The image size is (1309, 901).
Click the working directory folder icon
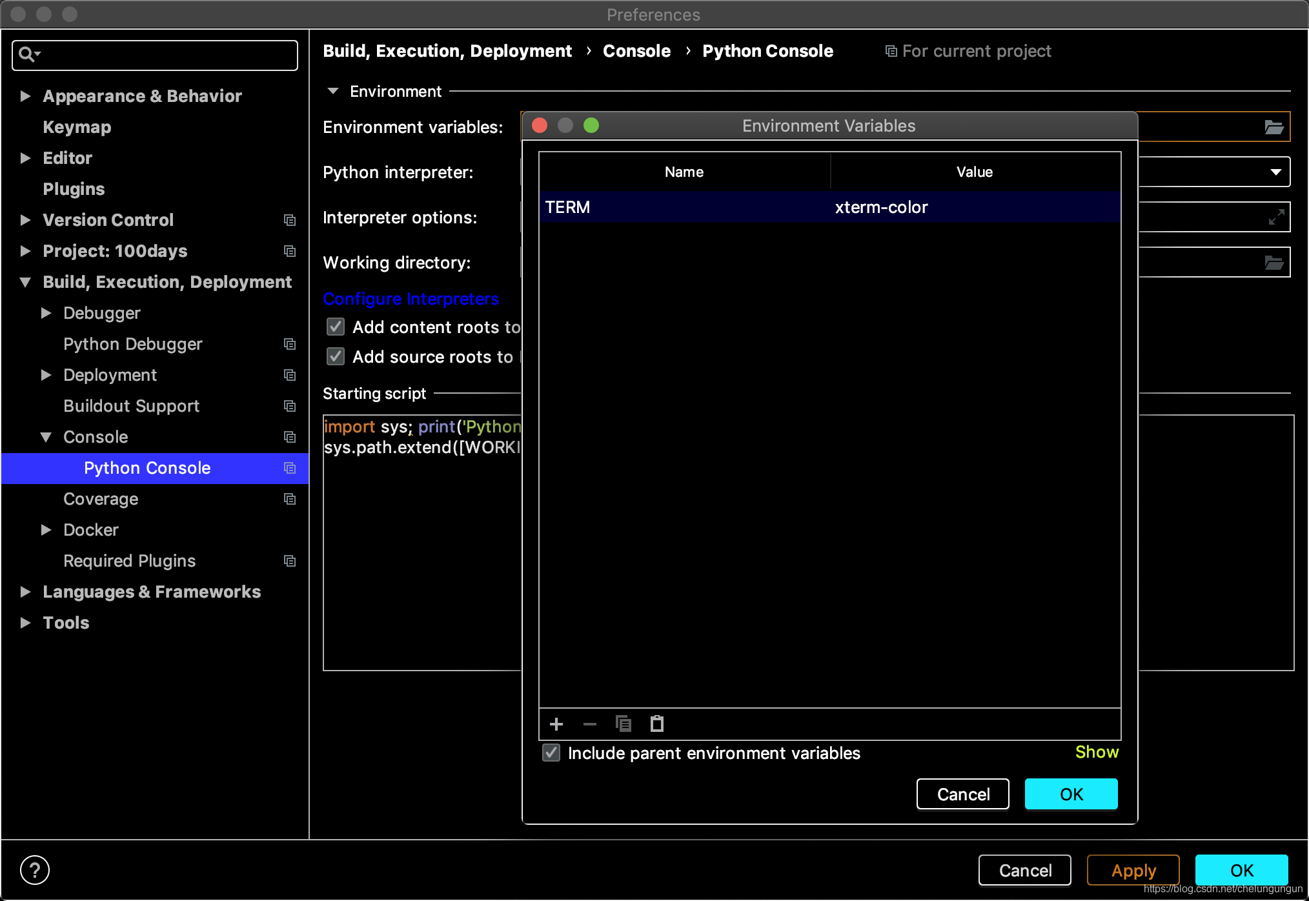coord(1273,263)
